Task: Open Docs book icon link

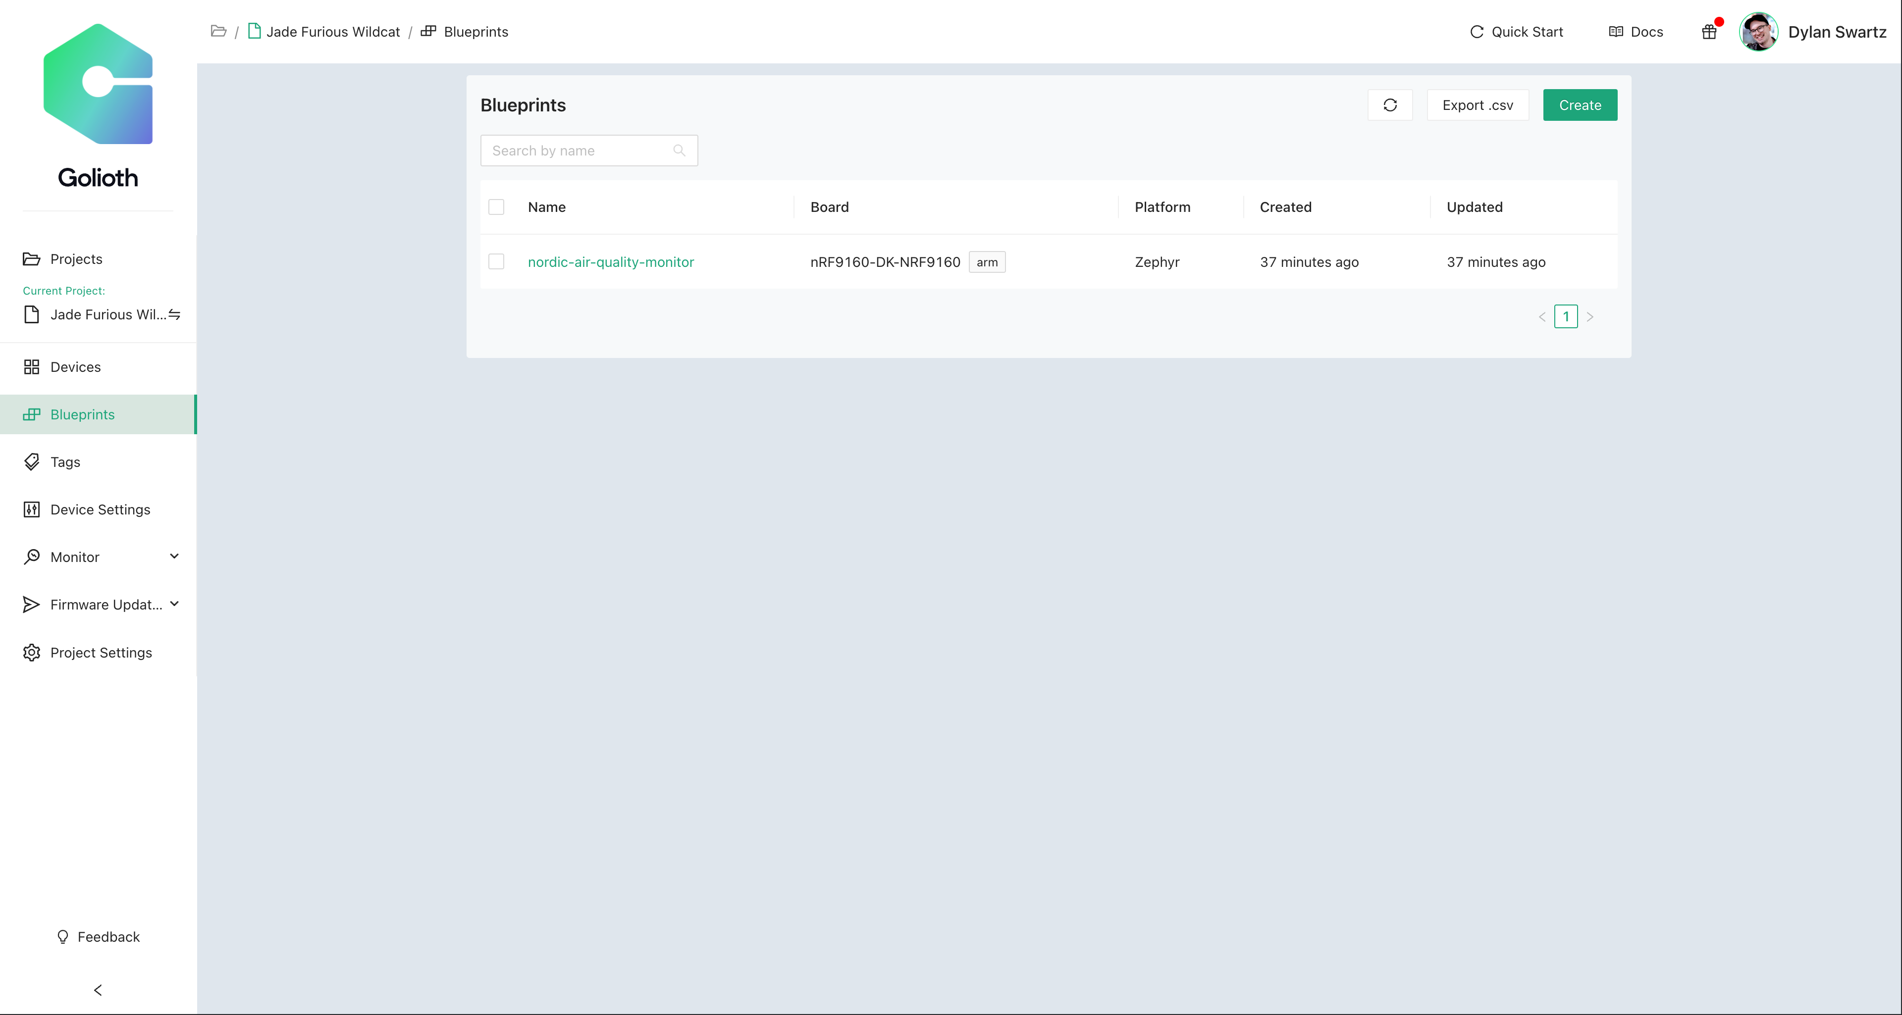Action: pyautogui.click(x=1616, y=32)
